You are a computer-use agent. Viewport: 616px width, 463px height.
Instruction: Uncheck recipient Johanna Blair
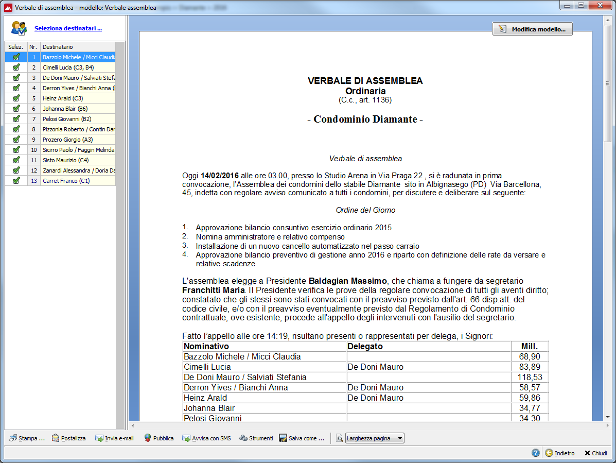click(16, 109)
